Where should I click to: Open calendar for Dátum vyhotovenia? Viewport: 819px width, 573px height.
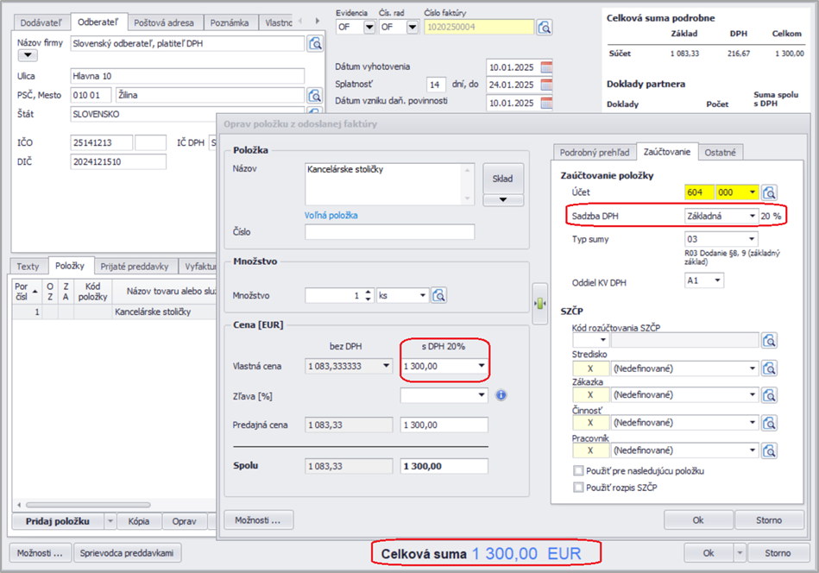tap(545, 67)
